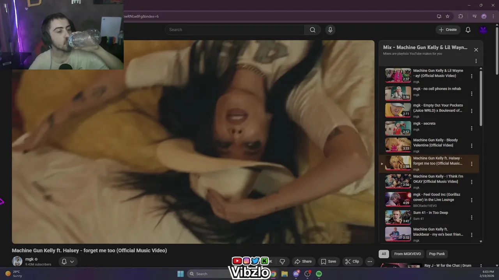This screenshot has width=499, height=280.
Task: Open Windows Start menu
Action: point(180,274)
